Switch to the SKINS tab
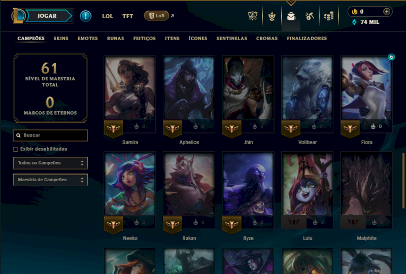The image size is (406, 274). pos(61,39)
